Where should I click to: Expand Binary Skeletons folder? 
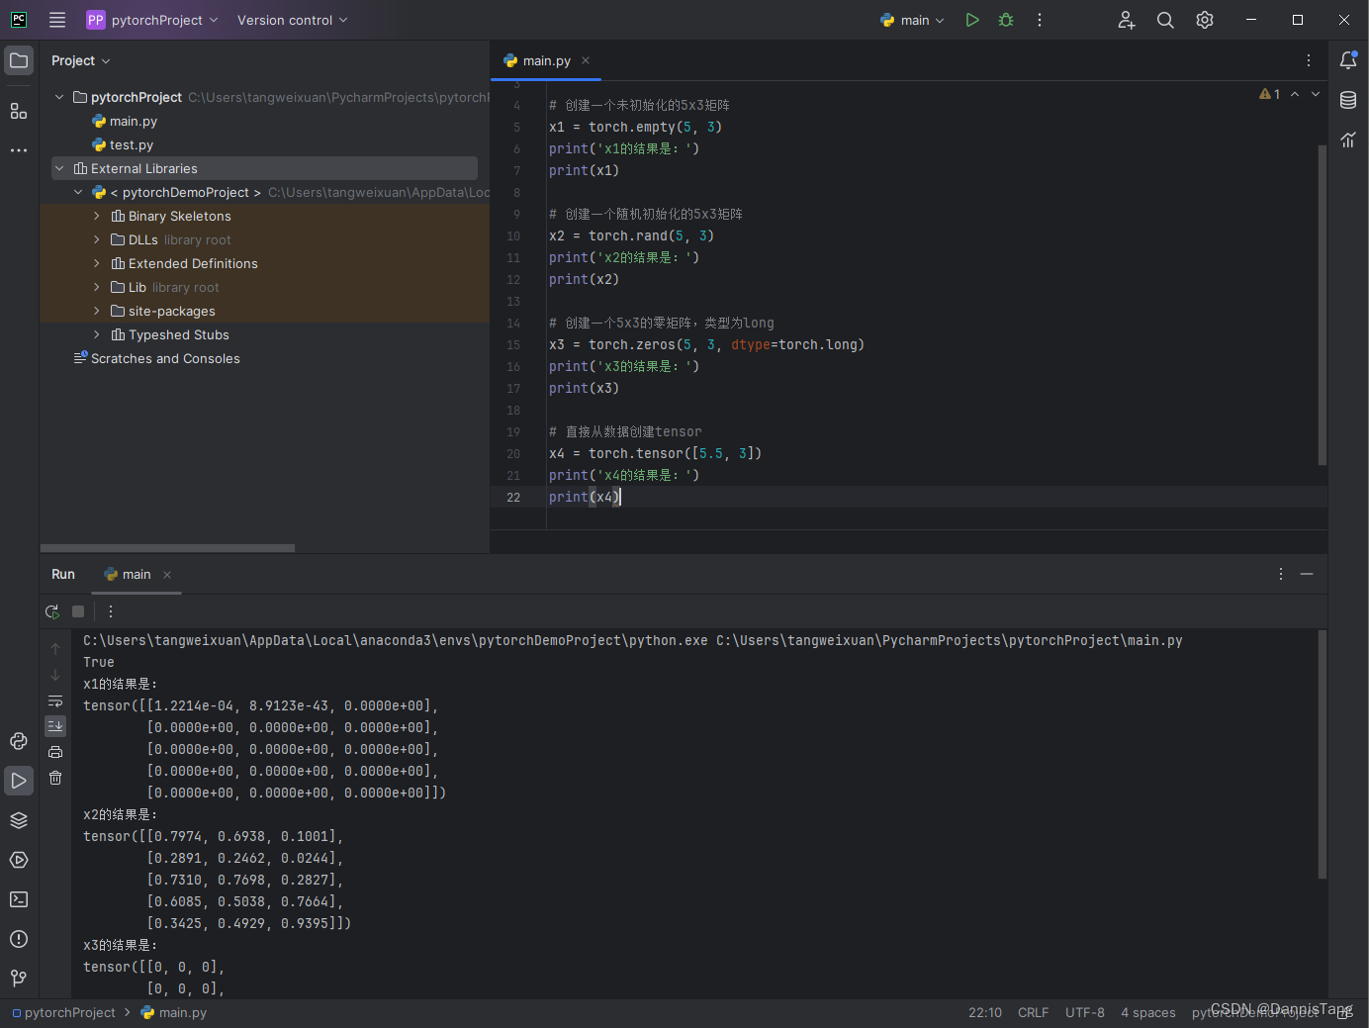point(97,216)
